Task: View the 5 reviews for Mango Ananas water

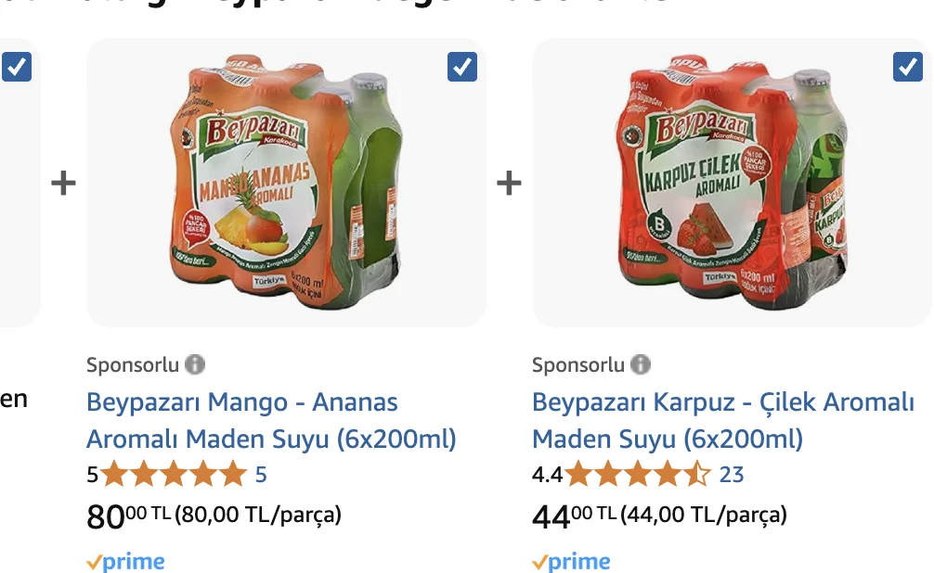Action: [261, 475]
